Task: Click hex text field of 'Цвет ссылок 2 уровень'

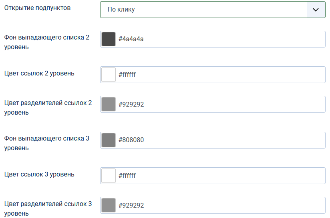Action: pyautogui.click(x=220, y=75)
